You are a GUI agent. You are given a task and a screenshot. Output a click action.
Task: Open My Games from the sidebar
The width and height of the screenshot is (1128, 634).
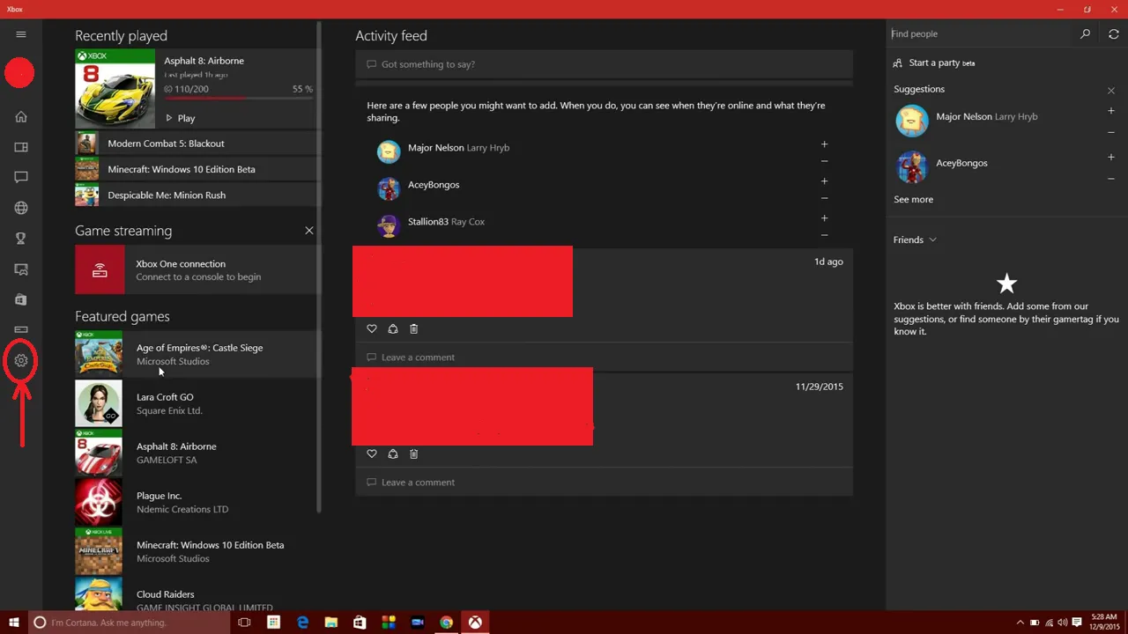[x=21, y=147]
